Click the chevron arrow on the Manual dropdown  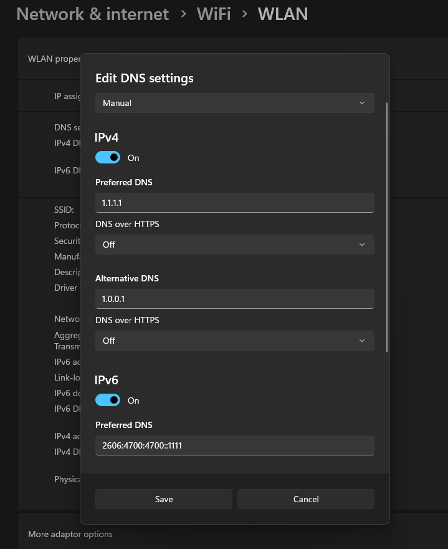(x=362, y=103)
